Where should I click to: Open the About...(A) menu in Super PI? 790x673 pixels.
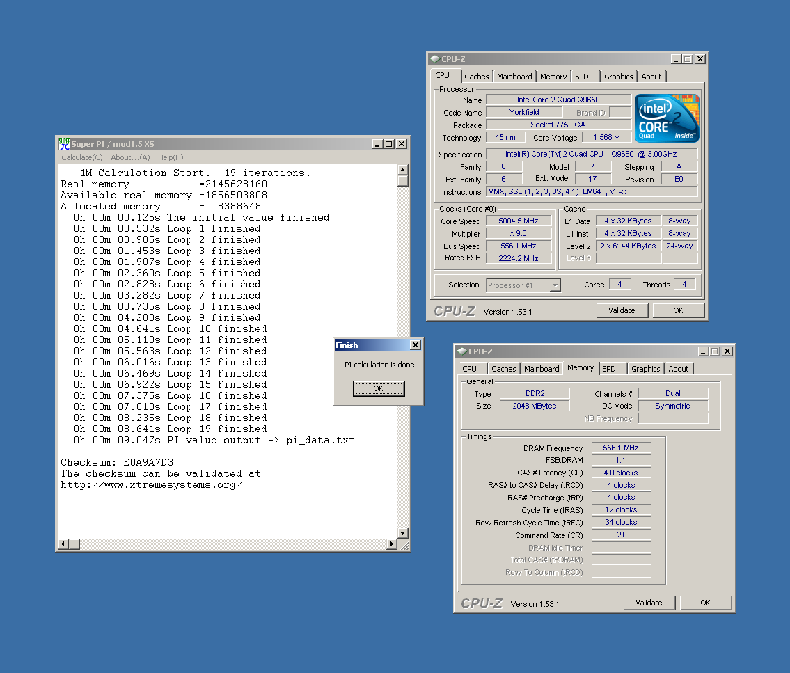tap(130, 157)
